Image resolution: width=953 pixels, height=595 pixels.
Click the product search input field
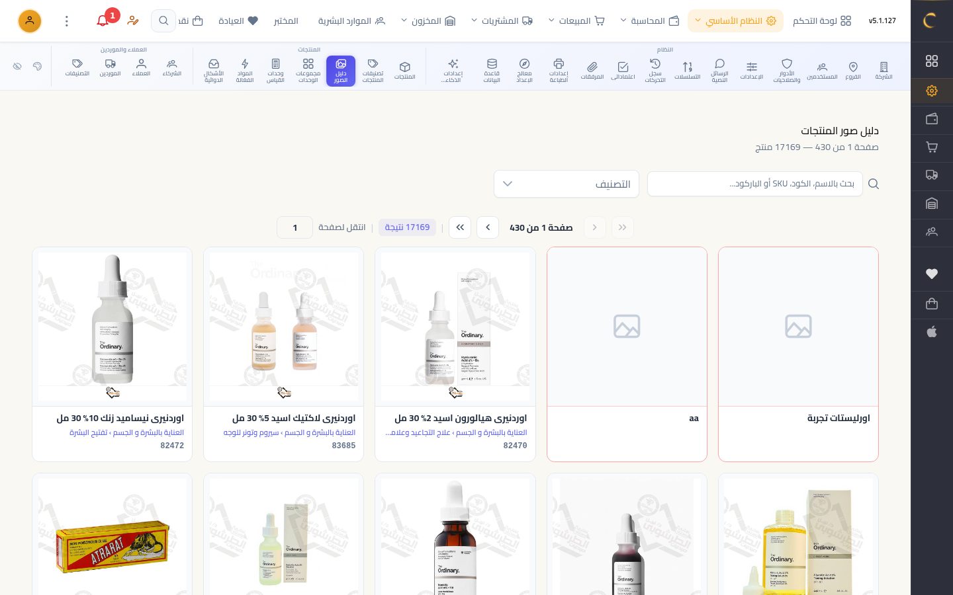(x=755, y=184)
